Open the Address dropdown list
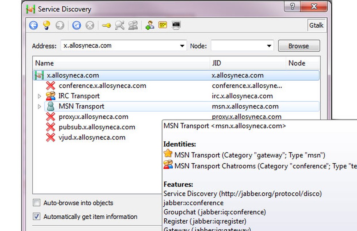The width and height of the screenshot is (357, 231). [182, 46]
